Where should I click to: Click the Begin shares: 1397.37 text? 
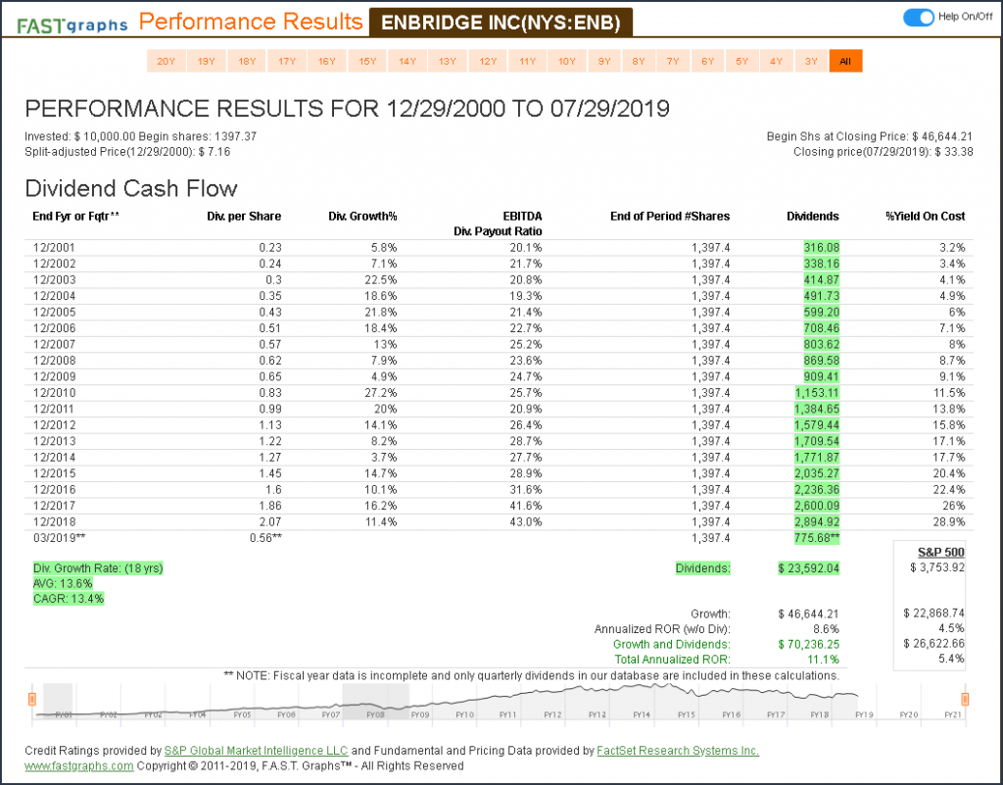pos(198,137)
